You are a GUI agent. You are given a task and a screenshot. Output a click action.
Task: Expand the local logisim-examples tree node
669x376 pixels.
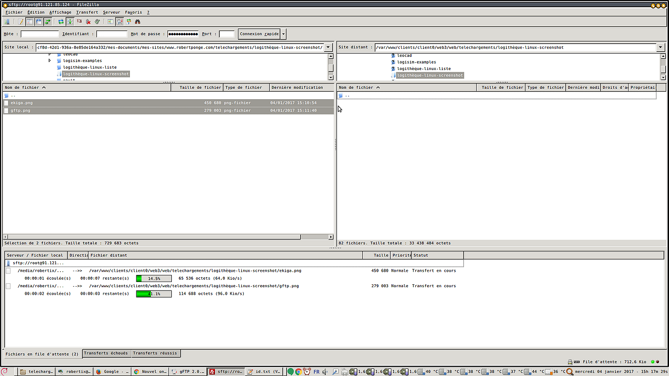click(50, 61)
